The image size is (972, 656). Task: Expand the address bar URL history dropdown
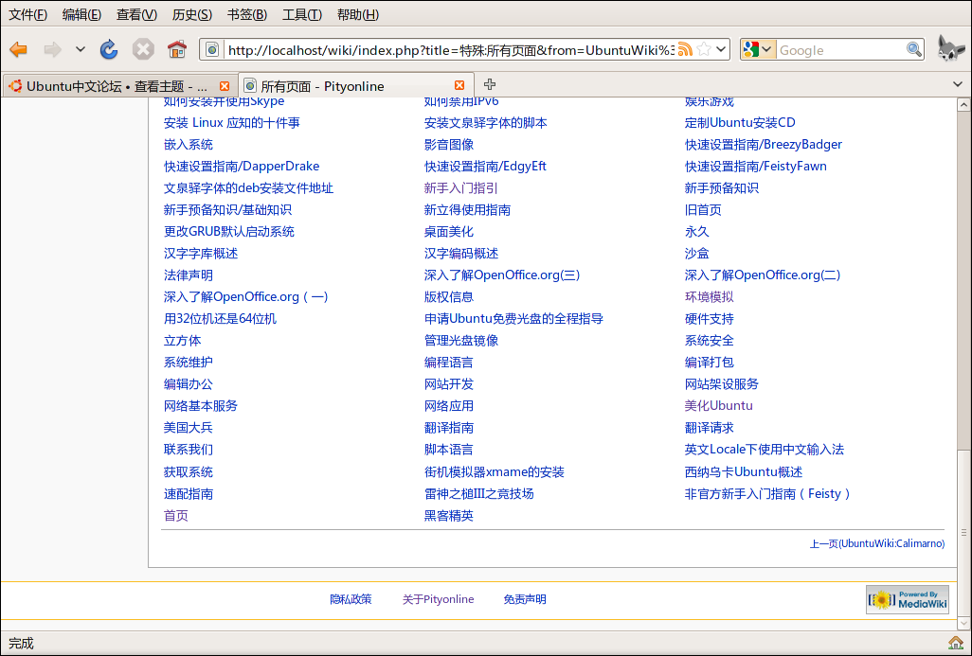[x=721, y=49]
